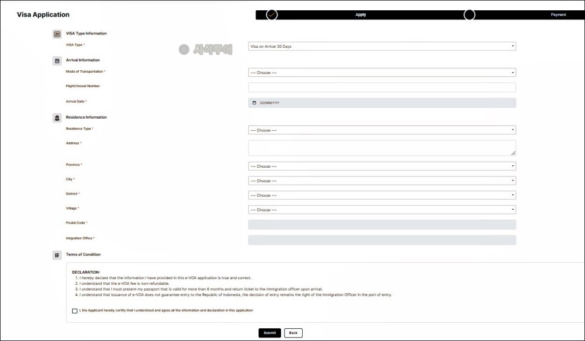Viewport: 585px width, 341px height.
Task: Open the City selection dropdown
Action: tap(382, 180)
